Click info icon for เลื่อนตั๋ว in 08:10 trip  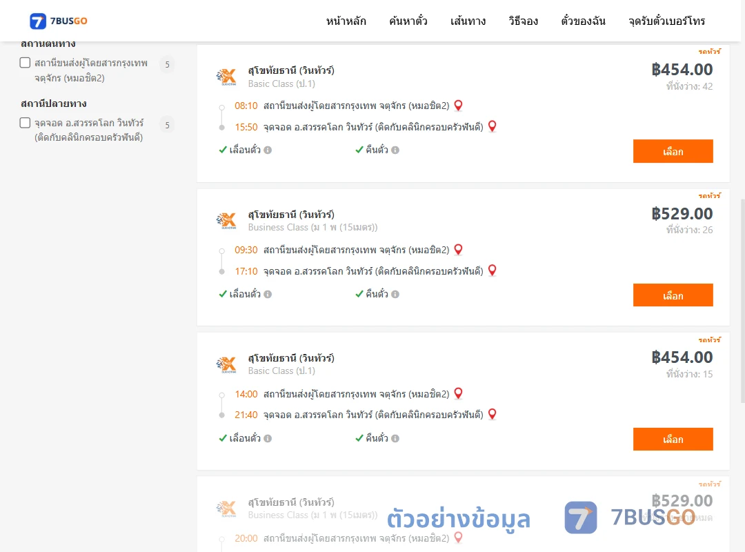point(268,150)
